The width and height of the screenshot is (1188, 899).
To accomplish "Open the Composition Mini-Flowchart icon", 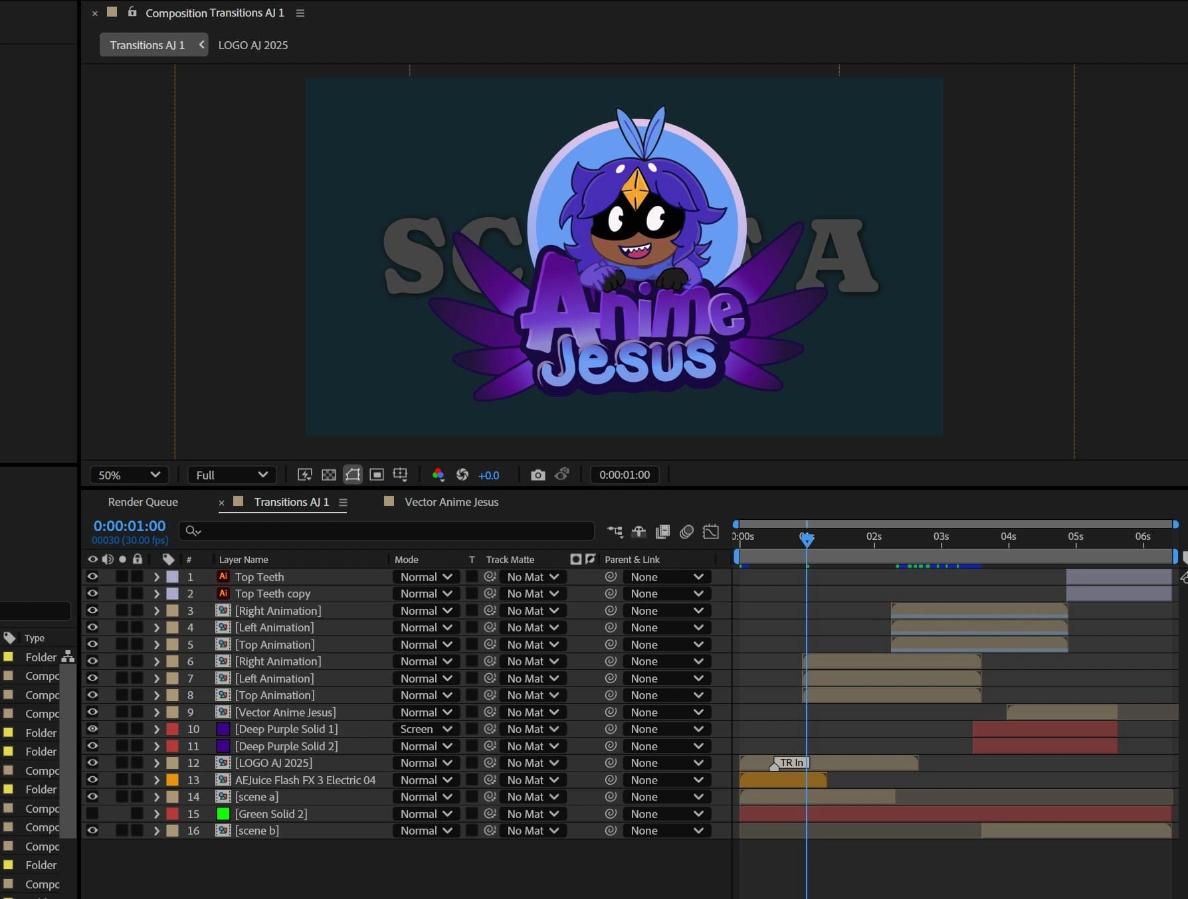I will [615, 531].
